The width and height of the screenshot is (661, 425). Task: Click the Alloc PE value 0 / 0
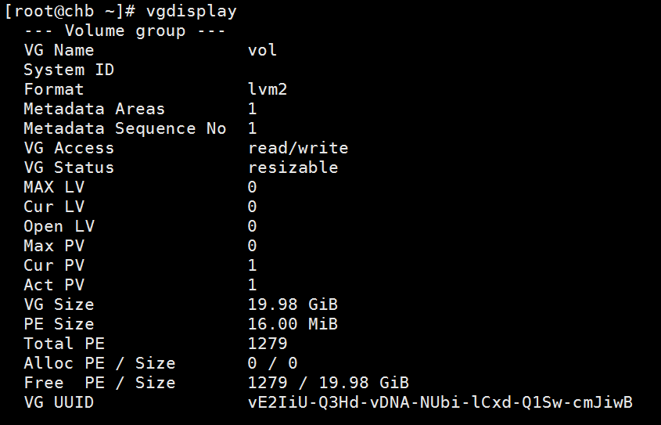[272, 363]
